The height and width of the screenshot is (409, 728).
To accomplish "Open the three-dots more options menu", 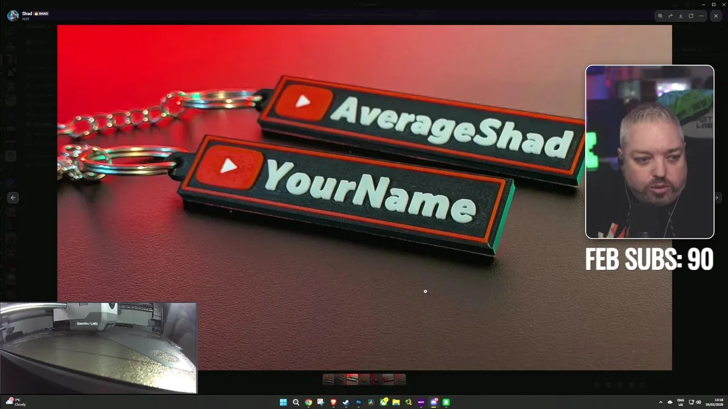I will point(701,16).
